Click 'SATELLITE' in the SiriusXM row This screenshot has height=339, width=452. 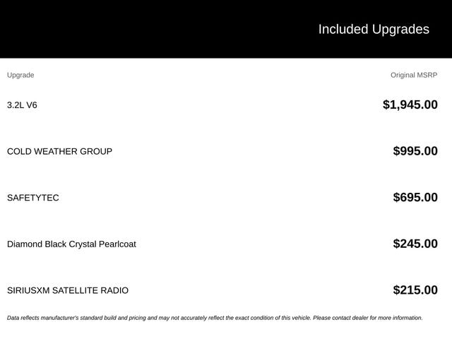click(x=75, y=290)
